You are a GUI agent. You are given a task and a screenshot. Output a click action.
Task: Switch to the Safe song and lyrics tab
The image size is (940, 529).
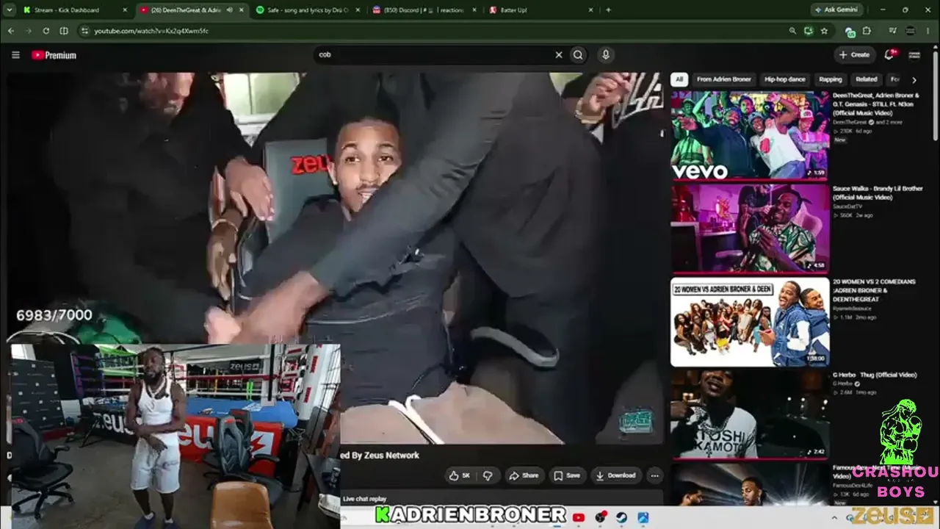[306, 10]
